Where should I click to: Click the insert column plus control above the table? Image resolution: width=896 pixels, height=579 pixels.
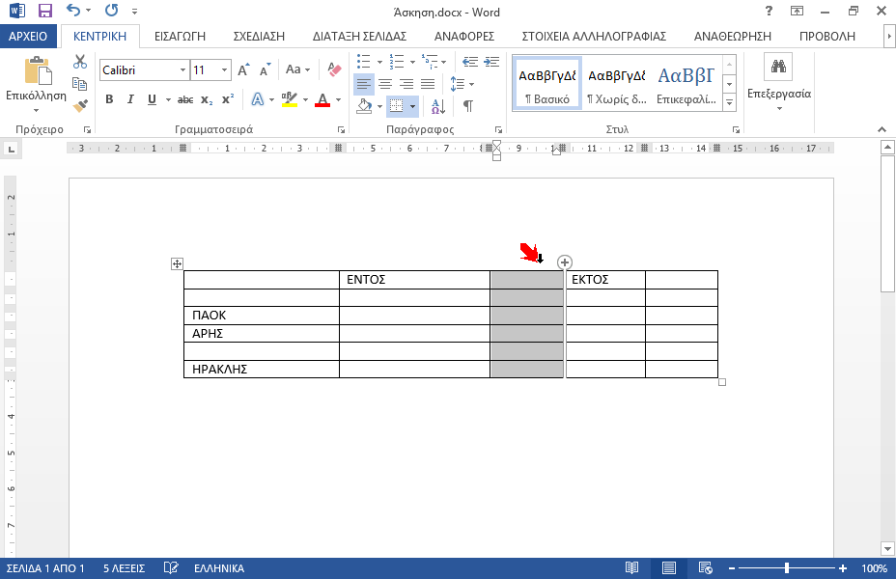coord(565,262)
